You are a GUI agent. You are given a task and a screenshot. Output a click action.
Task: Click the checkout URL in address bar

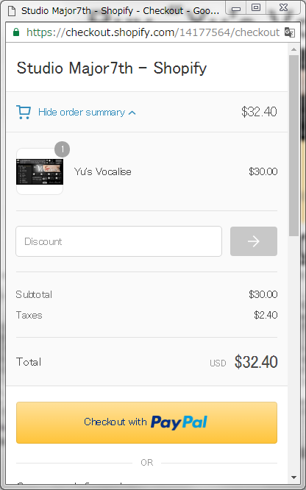pyautogui.click(x=153, y=32)
